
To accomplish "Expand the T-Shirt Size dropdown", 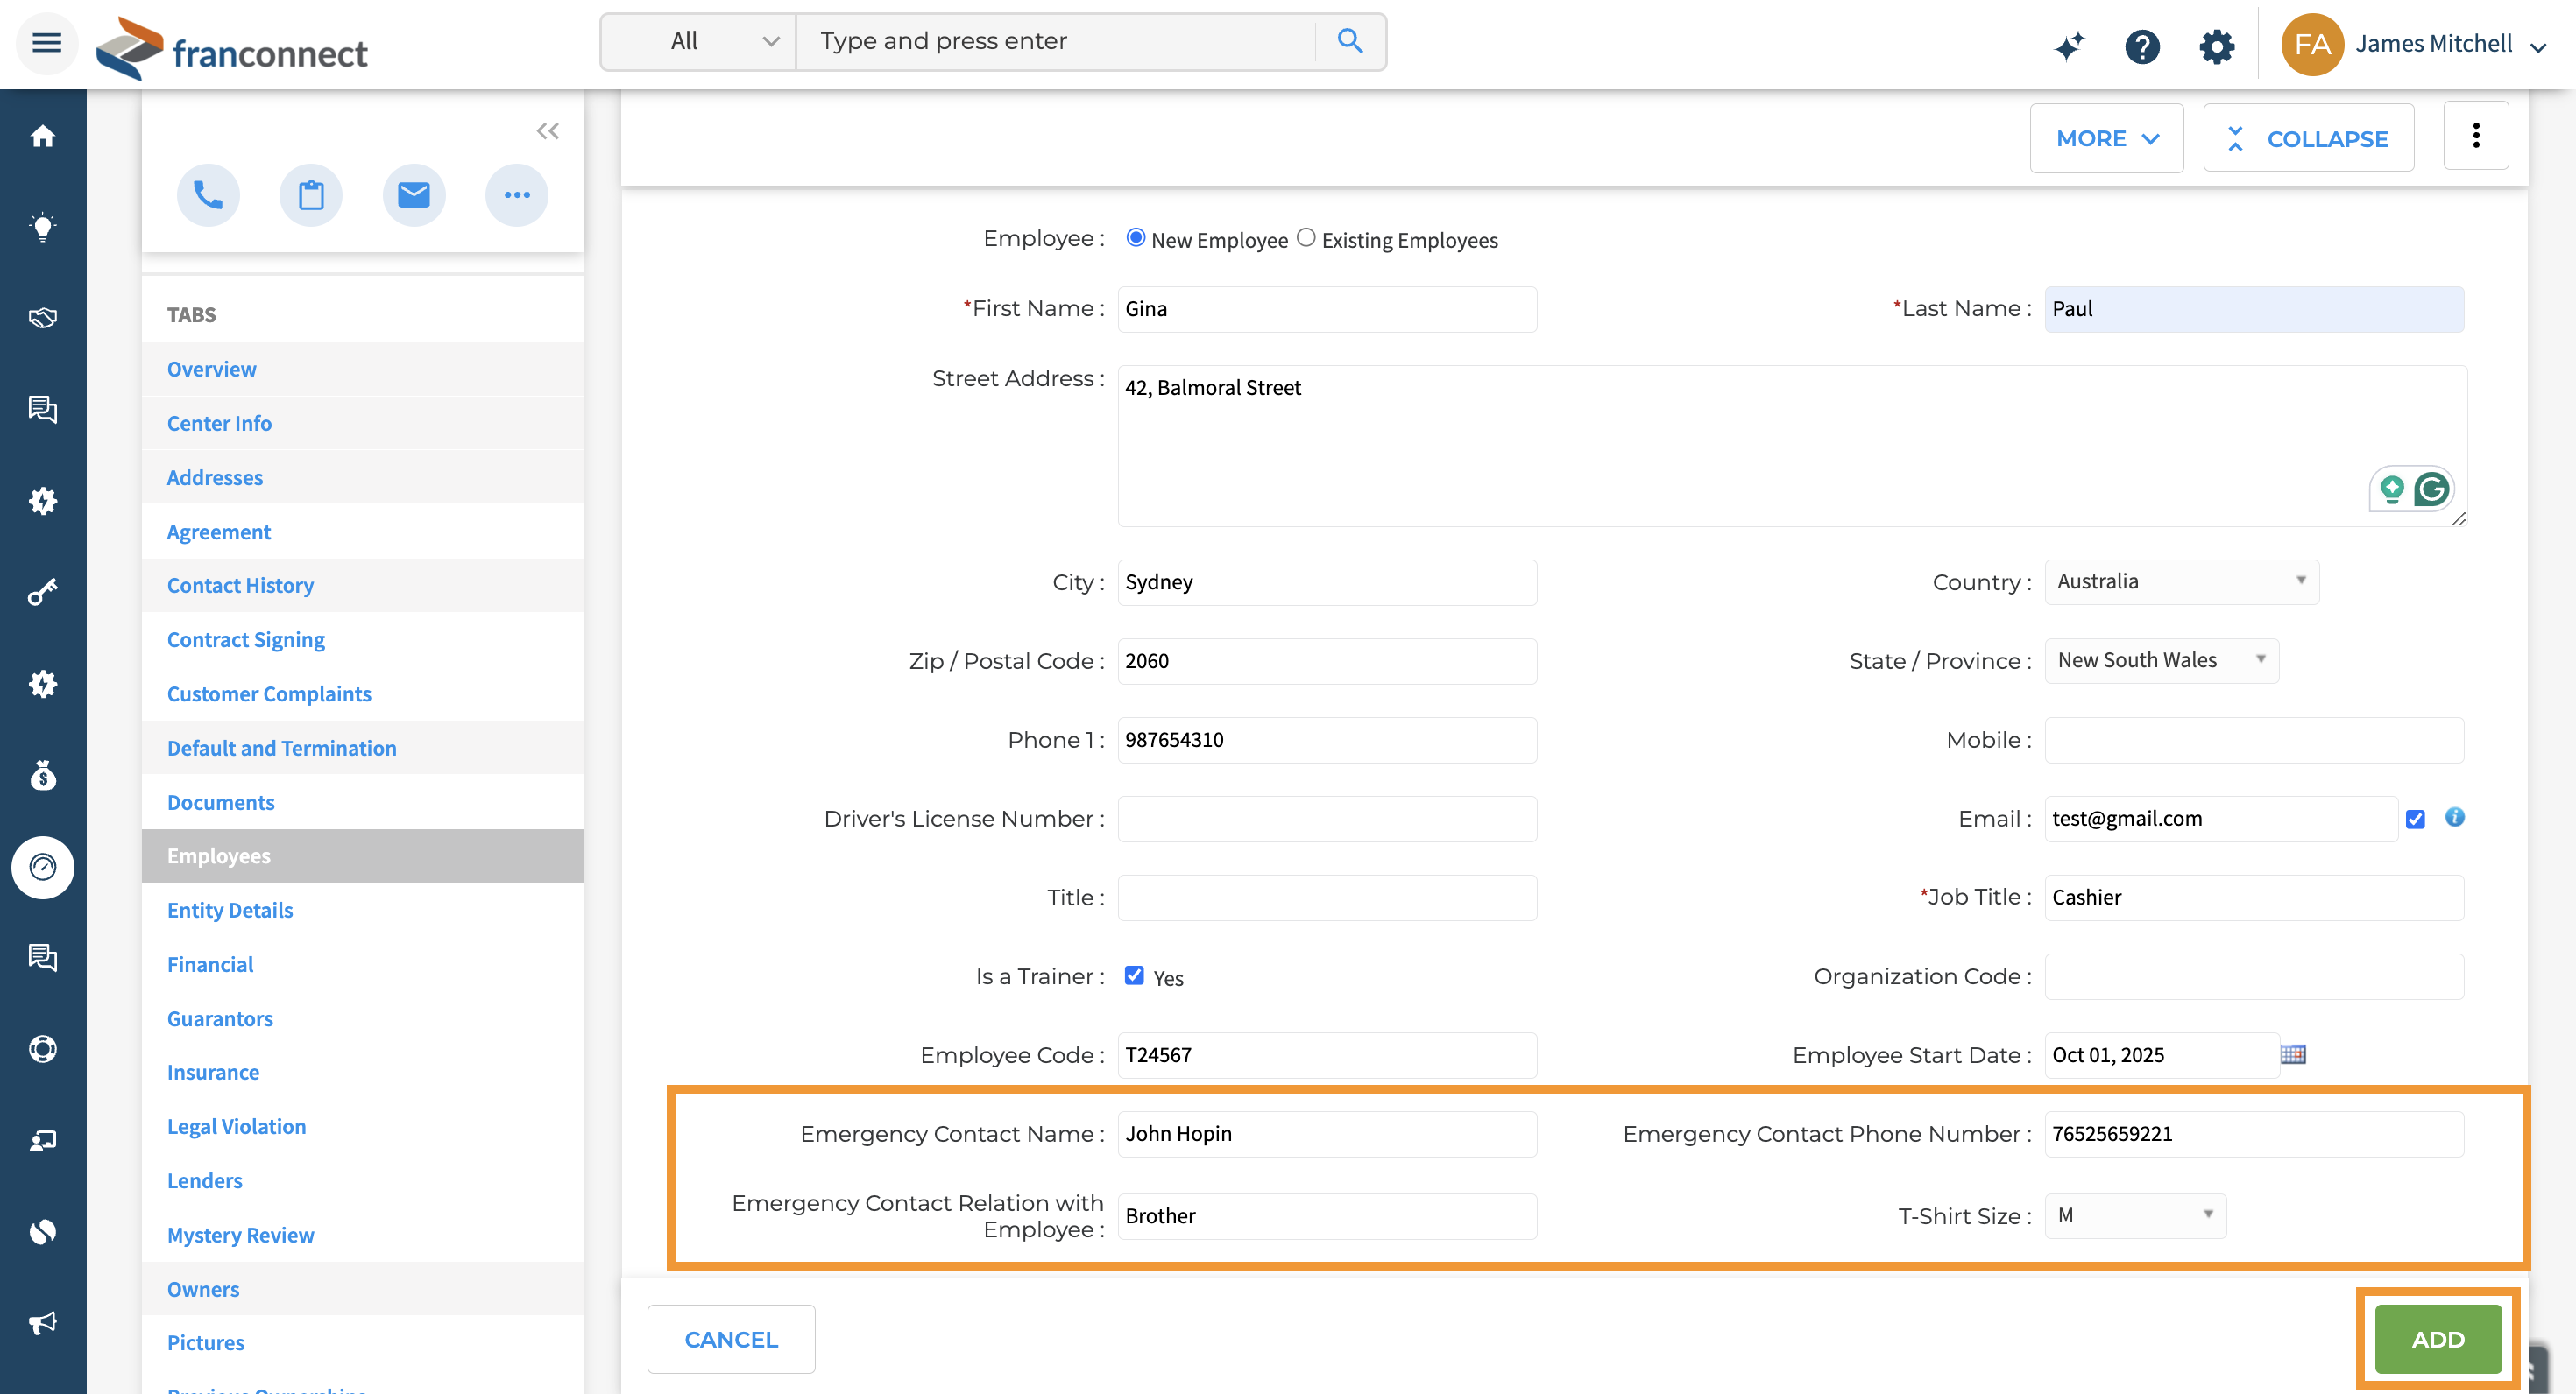I will [2134, 1215].
